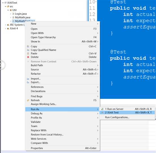This screenshot has height=153, width=156.
Task: Open the Profile As submenu
Action: (x=63, y=118)
